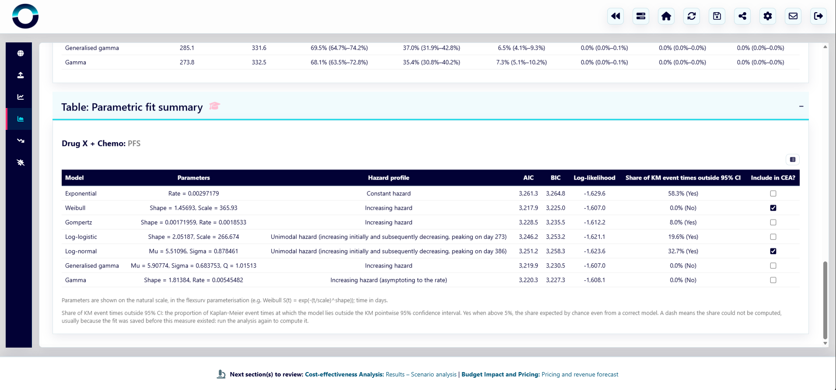Click the scrollbar down arrow
Screen dimensions: 836x390
(x=825, y=343)
